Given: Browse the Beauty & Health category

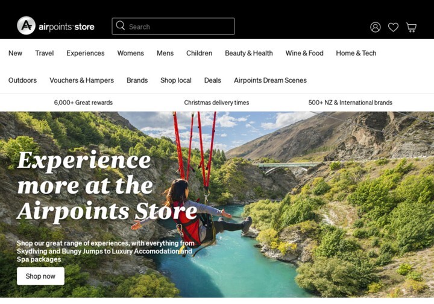Looking at the screenshot, I should pyautogui.click(x=249, y=53).
